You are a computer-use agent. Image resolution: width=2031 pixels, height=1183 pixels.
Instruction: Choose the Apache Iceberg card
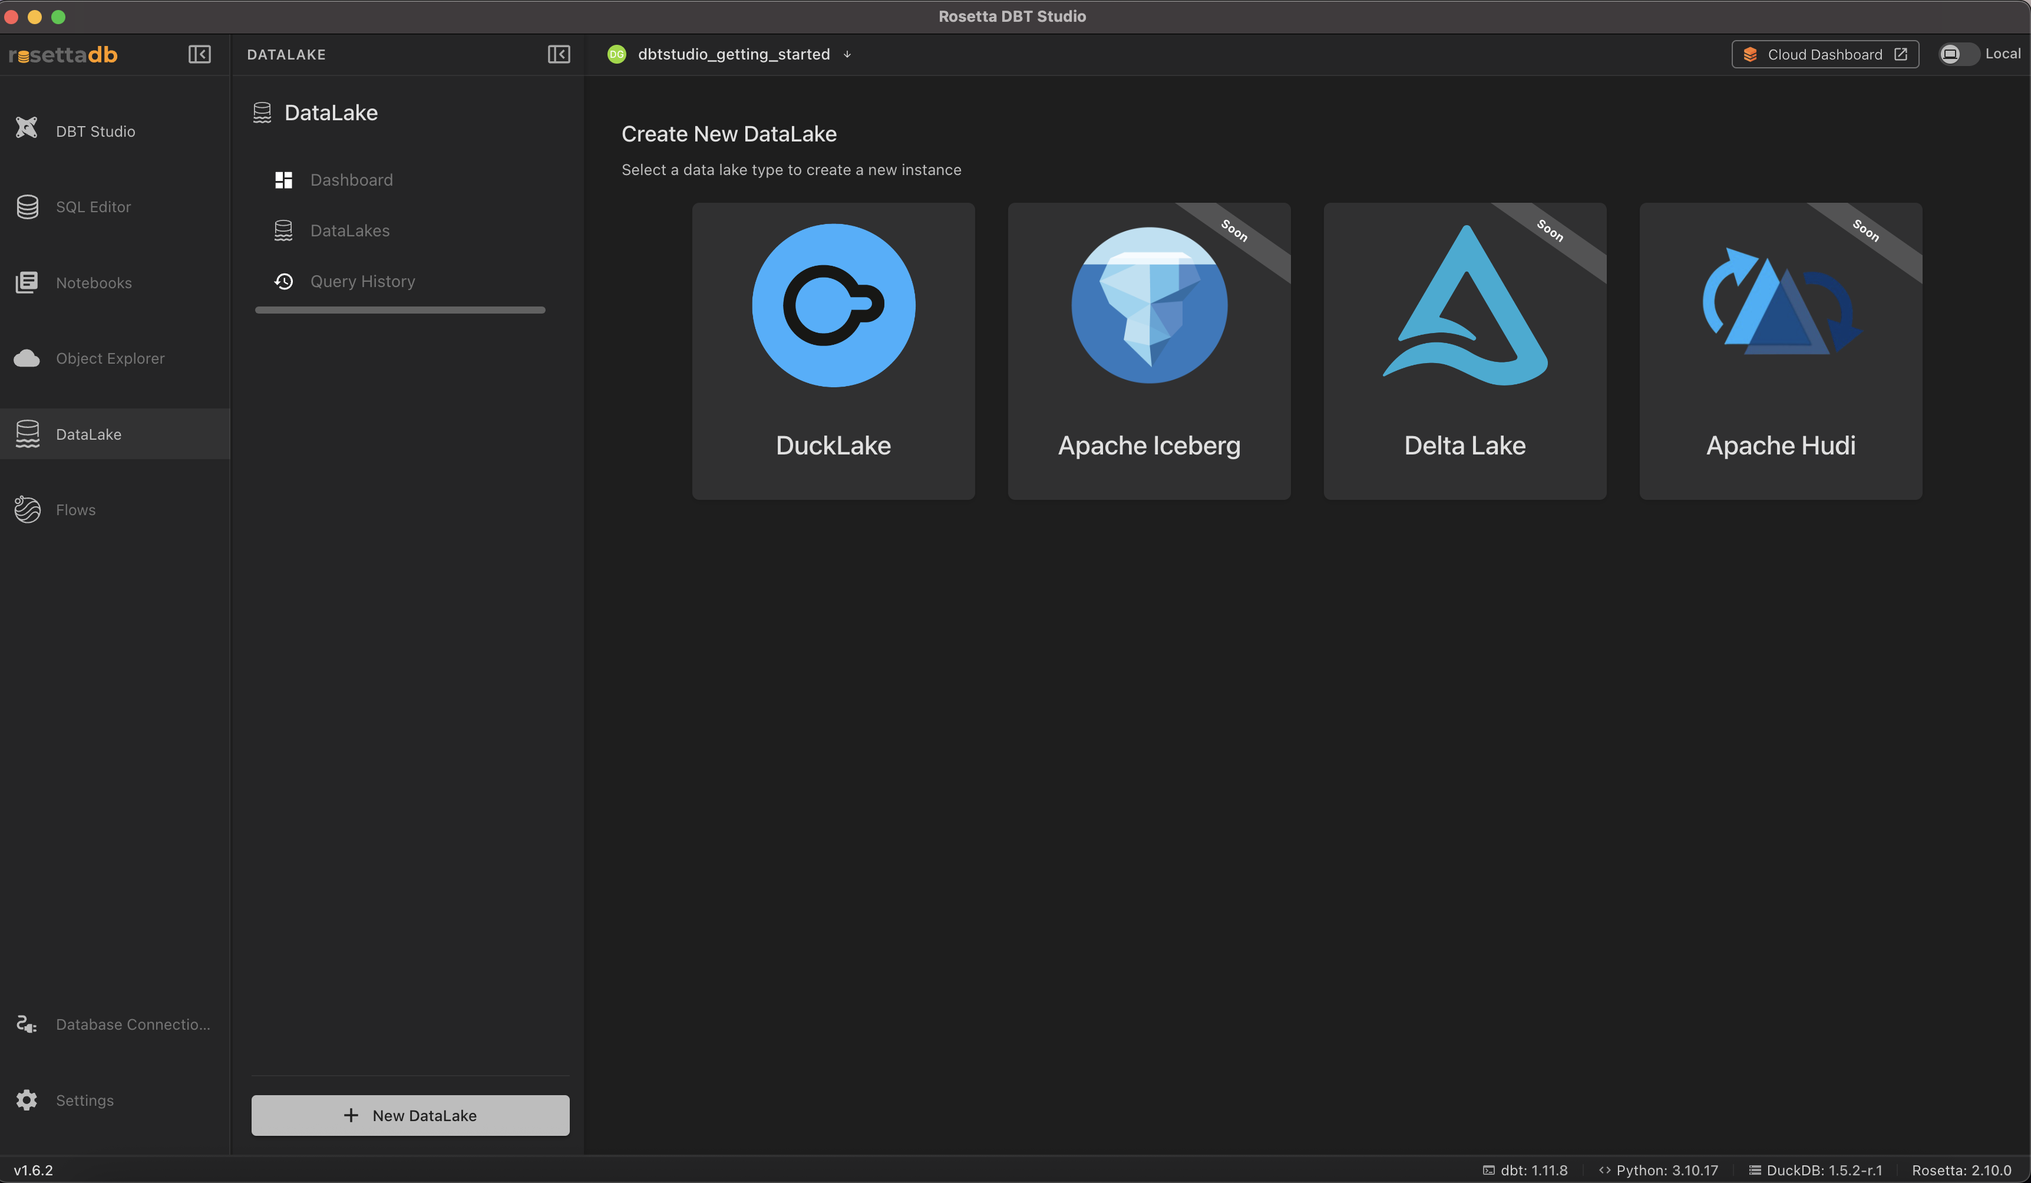[1150, 351]
